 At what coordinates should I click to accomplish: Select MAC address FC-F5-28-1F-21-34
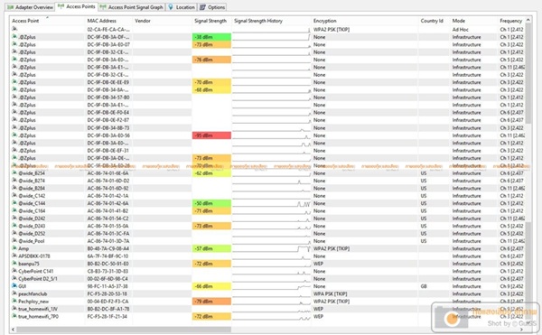pos(107,316)
